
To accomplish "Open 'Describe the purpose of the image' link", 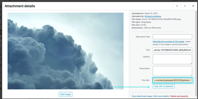I will pyautogui.click(x=168, y=41).
